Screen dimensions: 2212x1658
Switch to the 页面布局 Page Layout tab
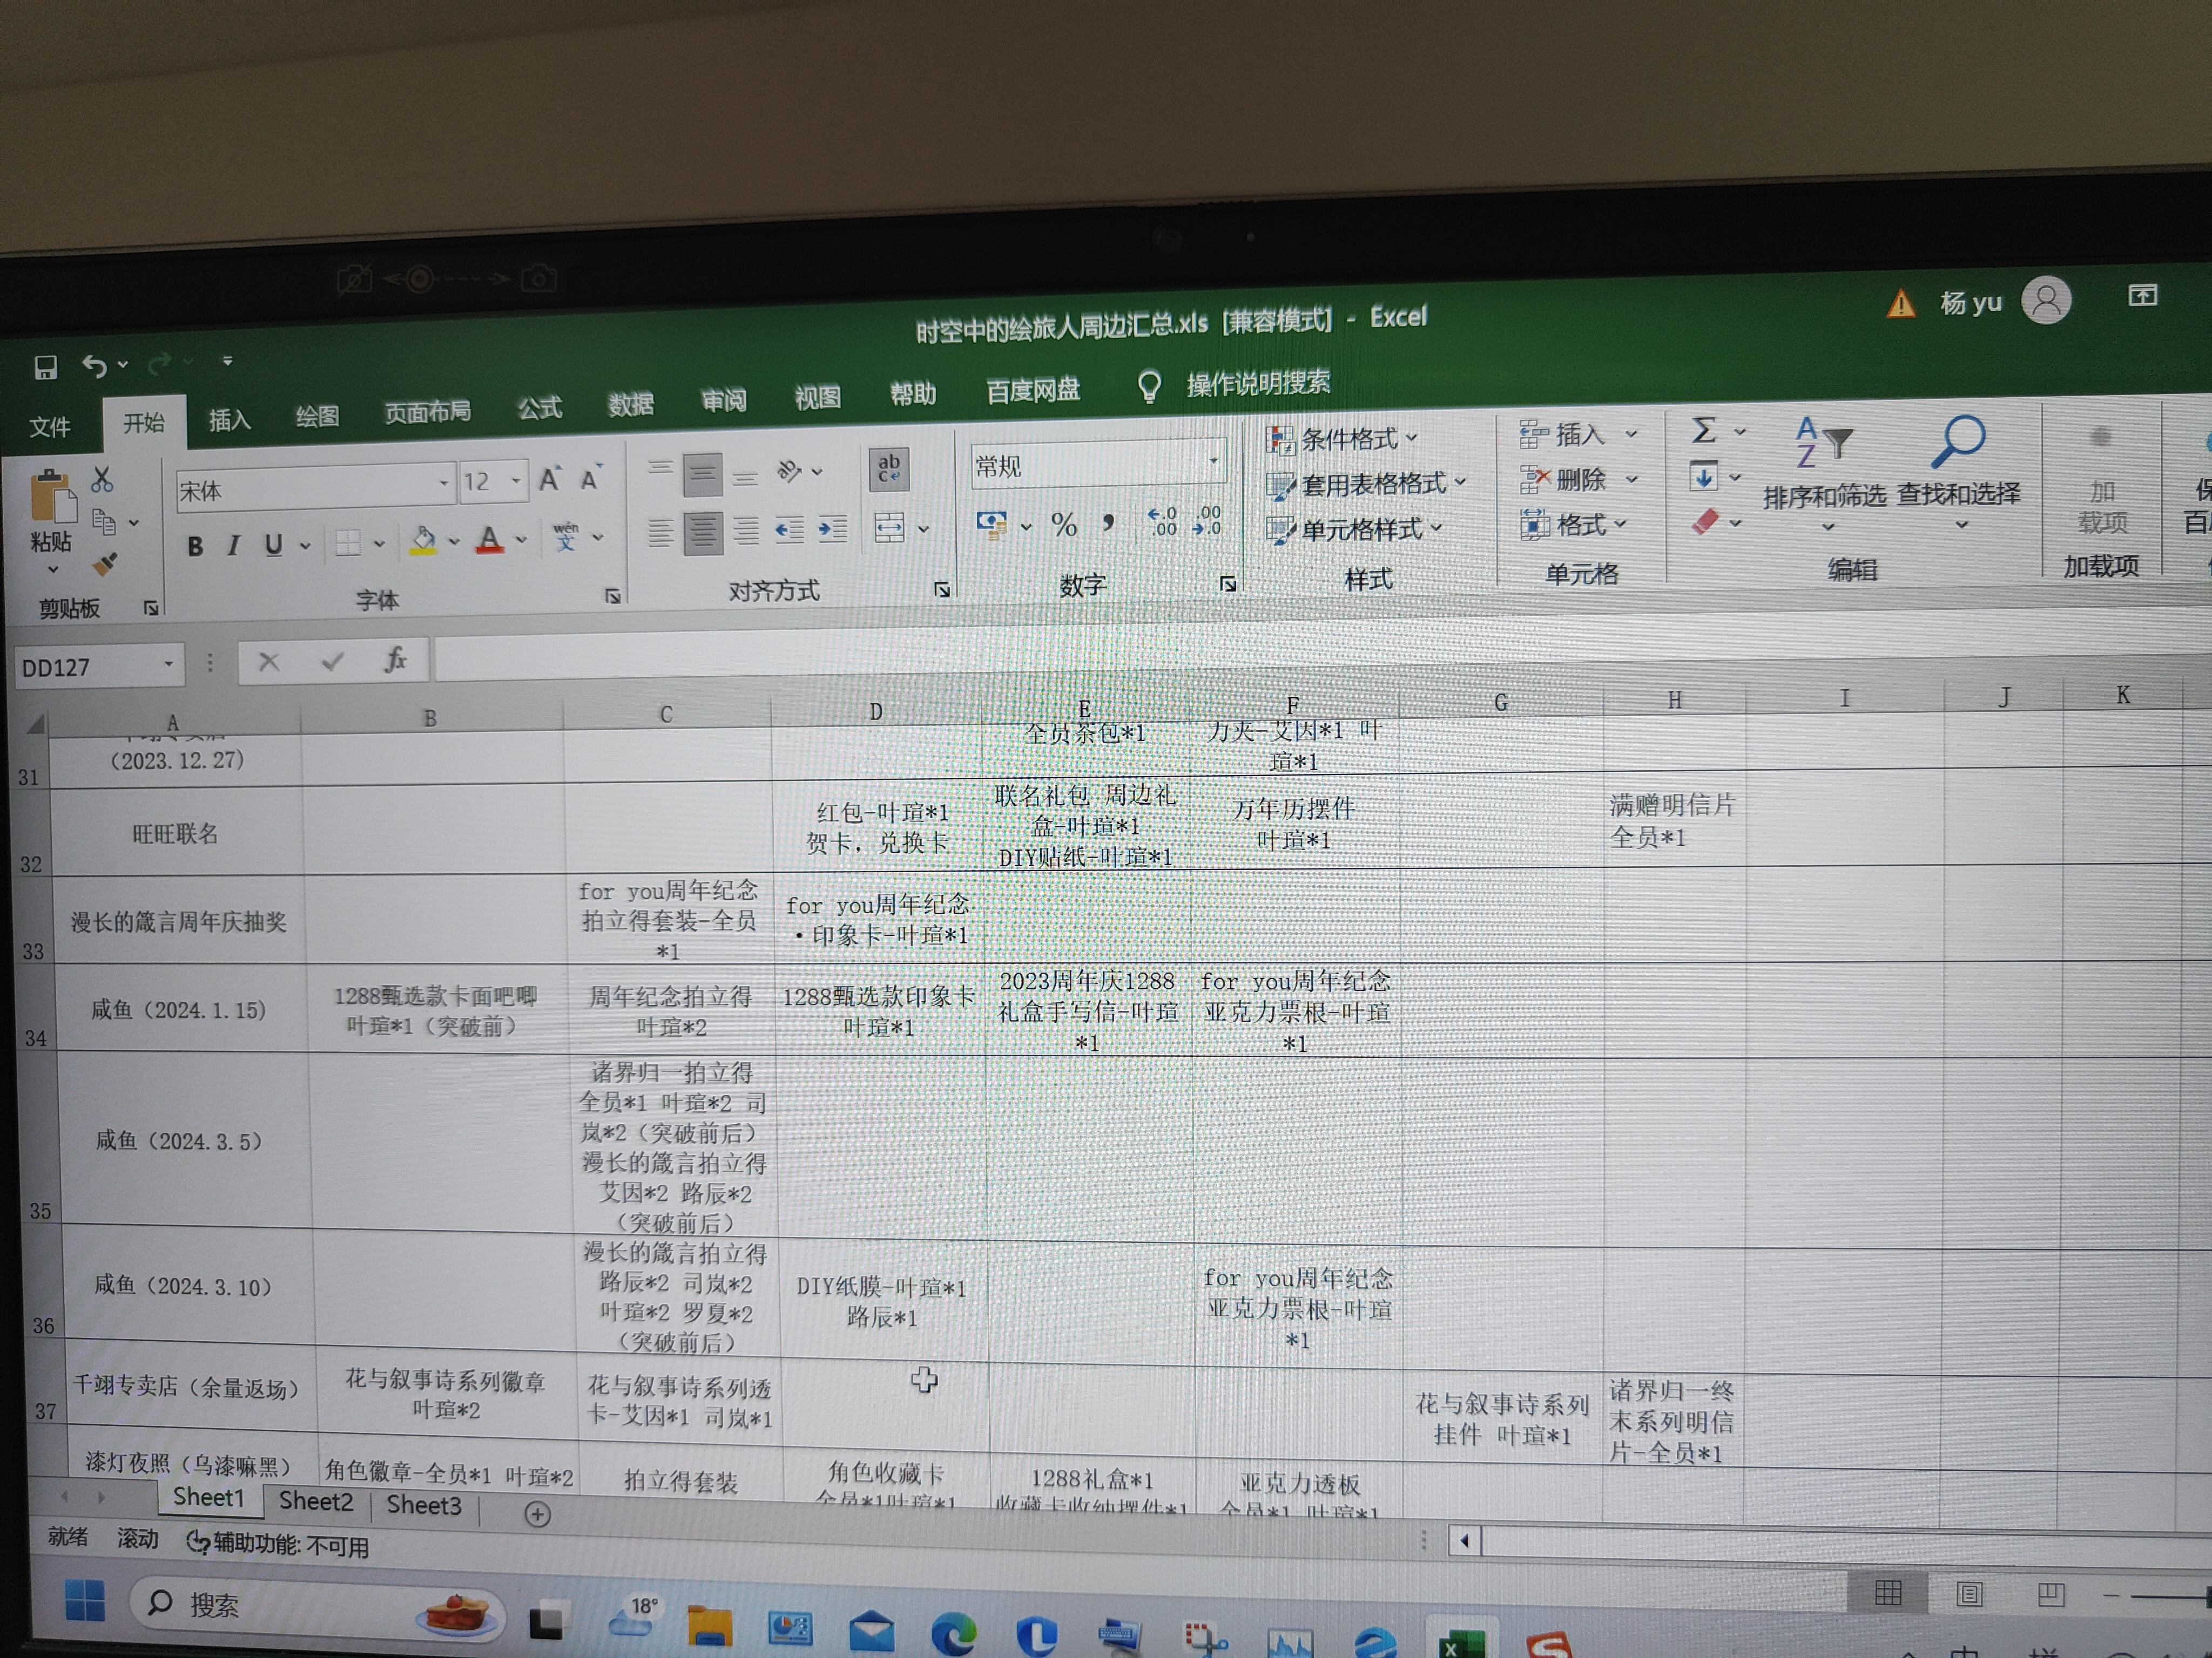(427, 413)
